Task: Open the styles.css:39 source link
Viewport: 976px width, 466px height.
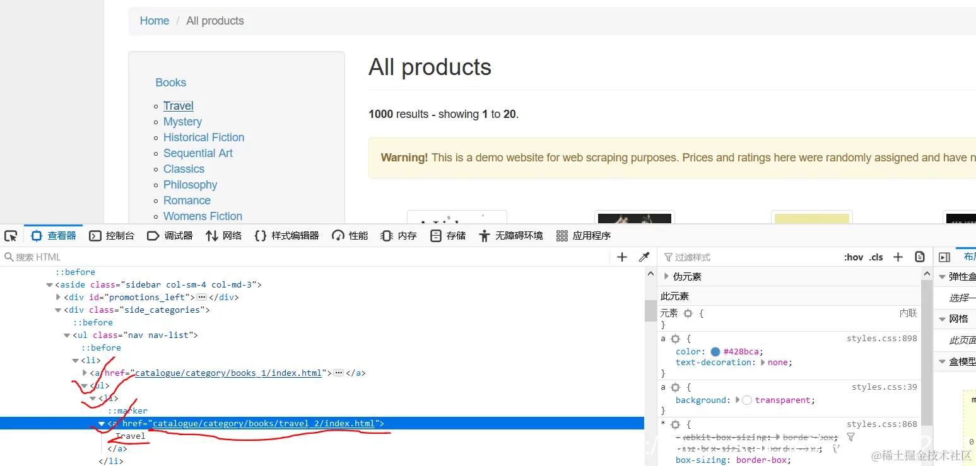Action: click(x=884, y=387)
